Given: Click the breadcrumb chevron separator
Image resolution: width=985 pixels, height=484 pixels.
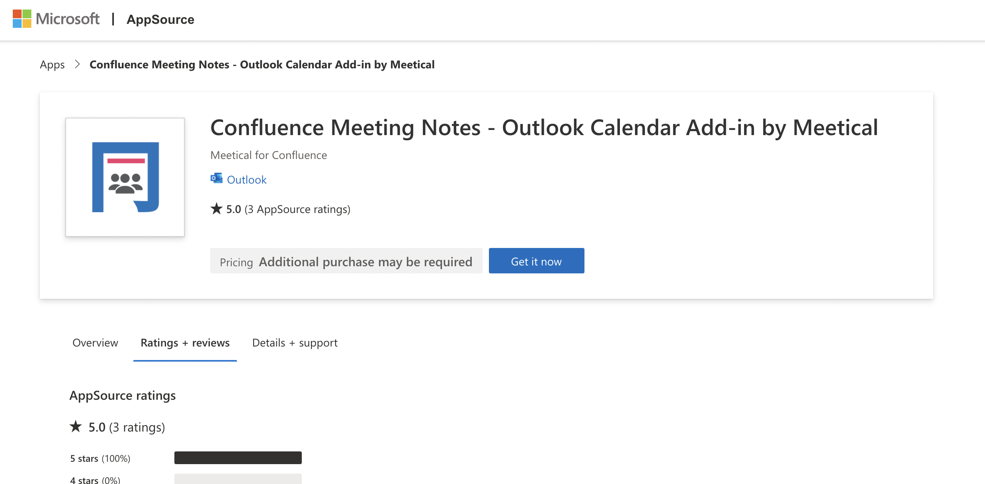Looking at the screenshot, I should click(77, 64).
